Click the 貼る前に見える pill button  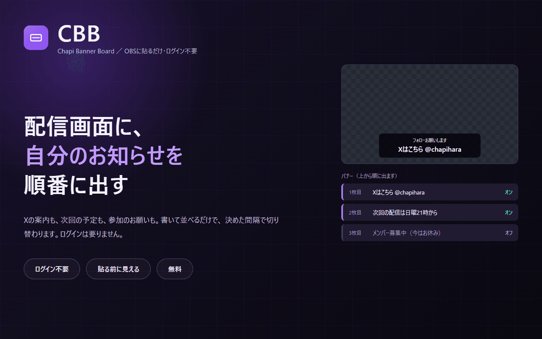coord(118,269)
